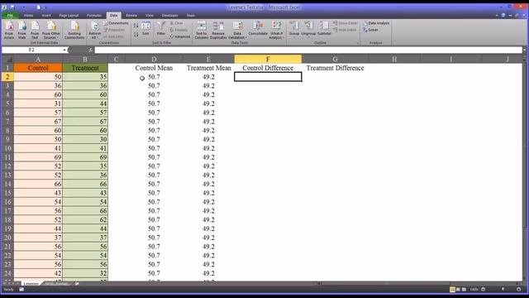This screenshot has width=529, height=298.
Task: Click the Group outline icon
Action: (294, 29)
